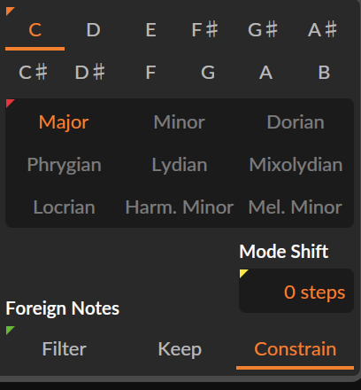Image resolution: width=361 pixels, height=390 pixels.
Task: Pick the Lydian mode
Action: click(180, 165)
